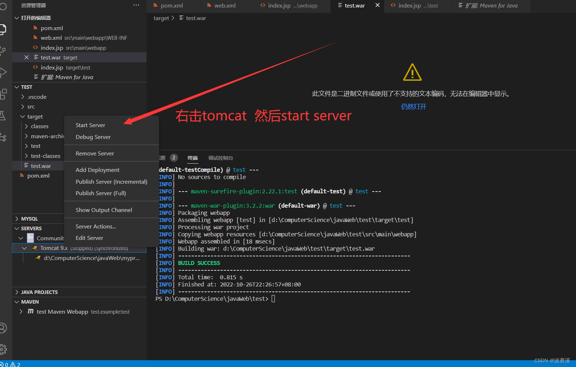The width and height of the screenshot is (576, 367).
Task: Click the Community Server icon
Action: pyautogui.click(x=31, y=238)
